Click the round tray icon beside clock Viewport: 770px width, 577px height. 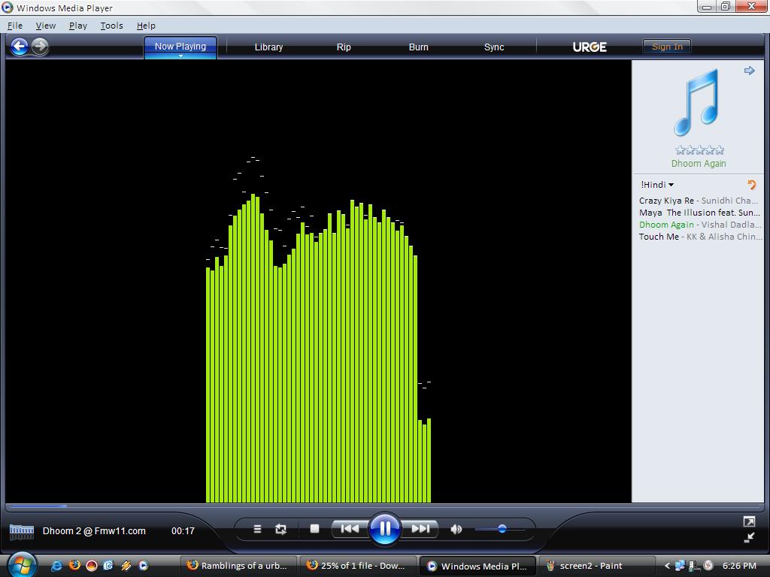708,565
